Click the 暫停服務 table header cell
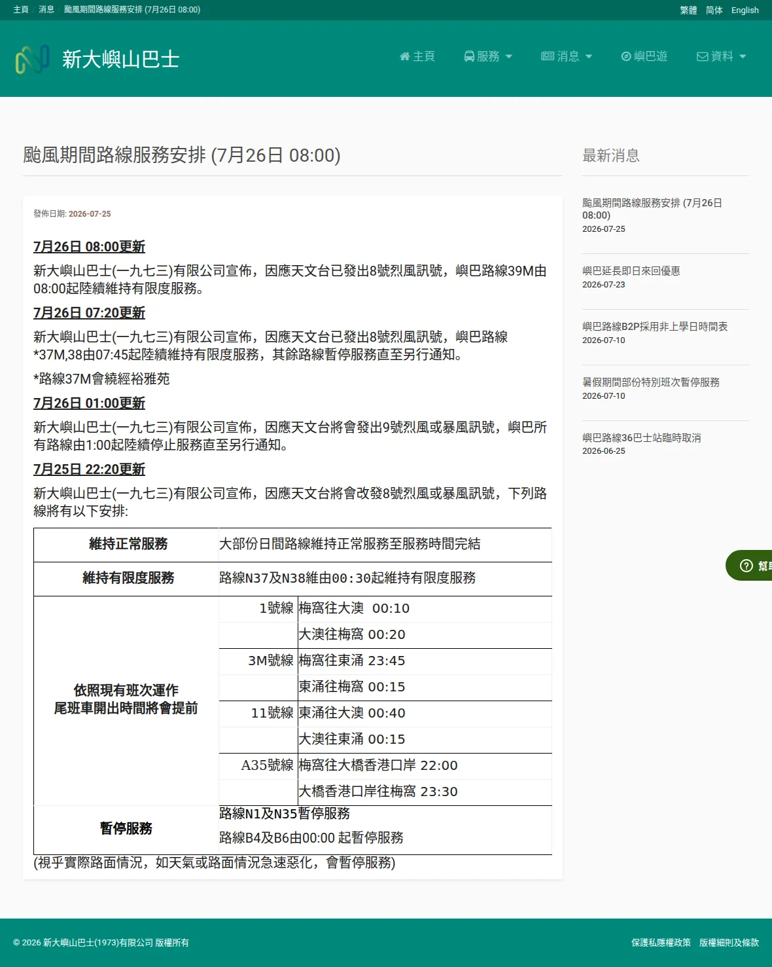This screenshot has height=967, width=772. [x=126, y=830]
